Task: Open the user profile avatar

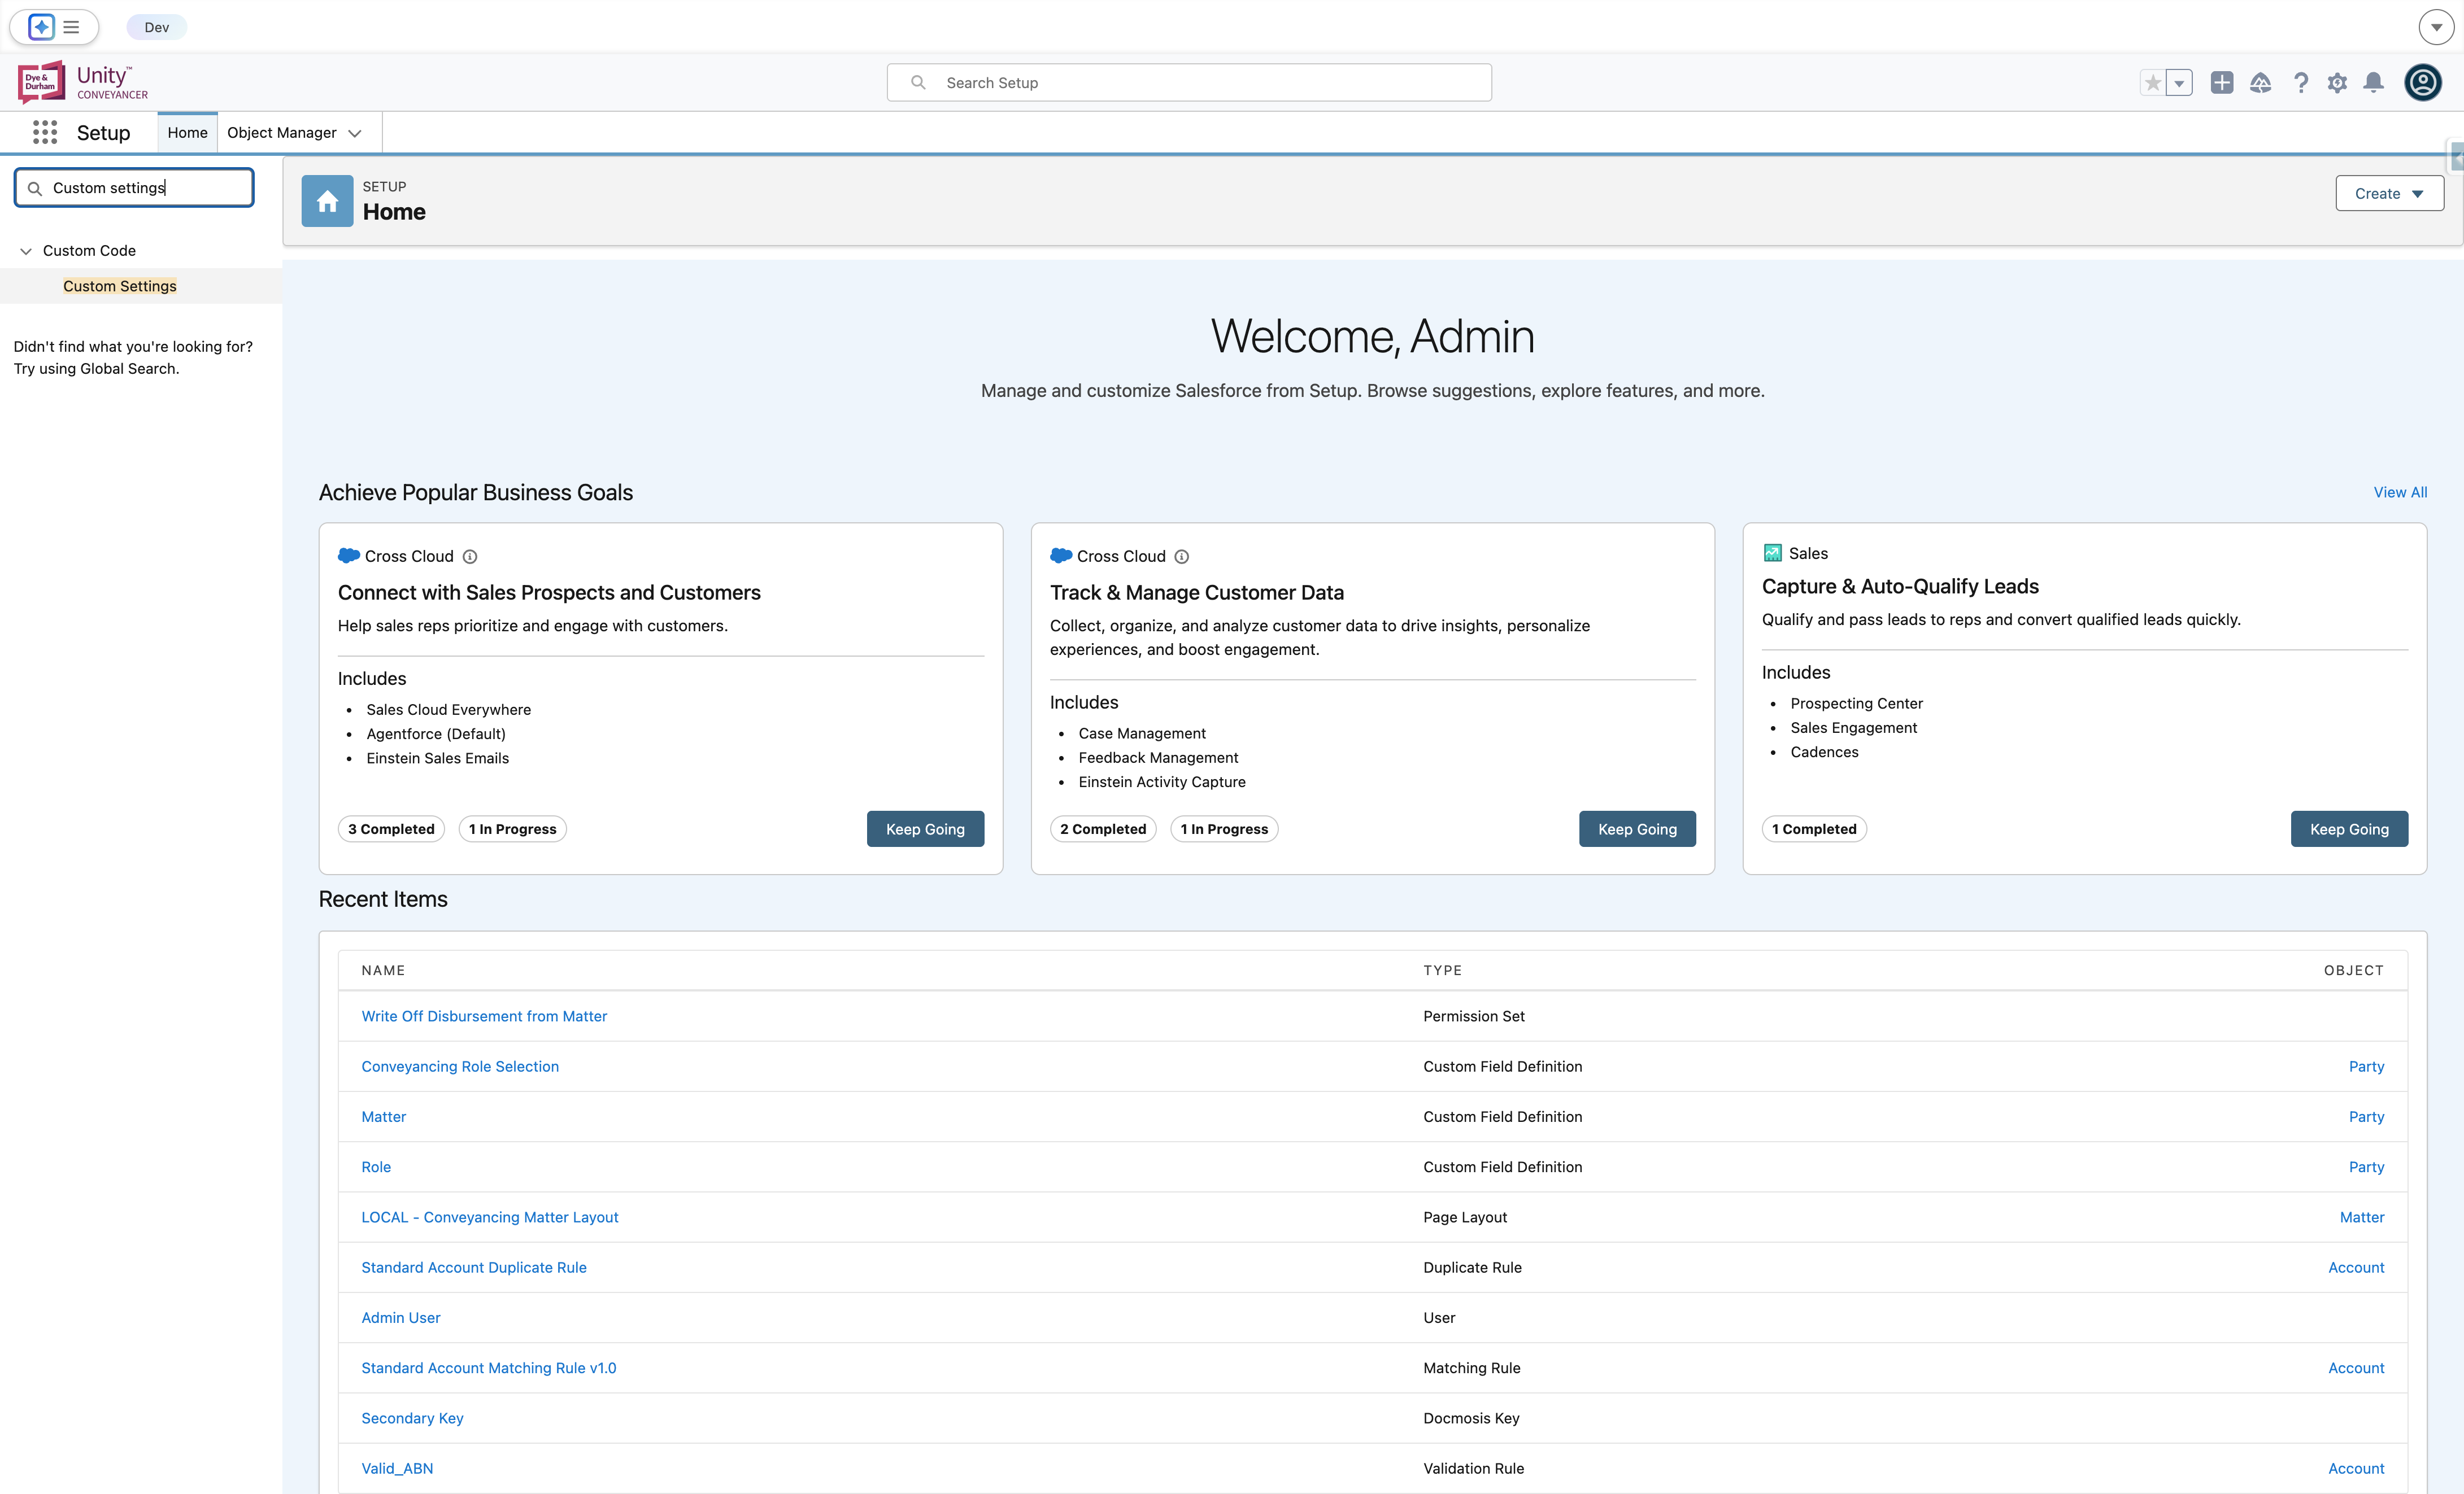Action: 2422,83
